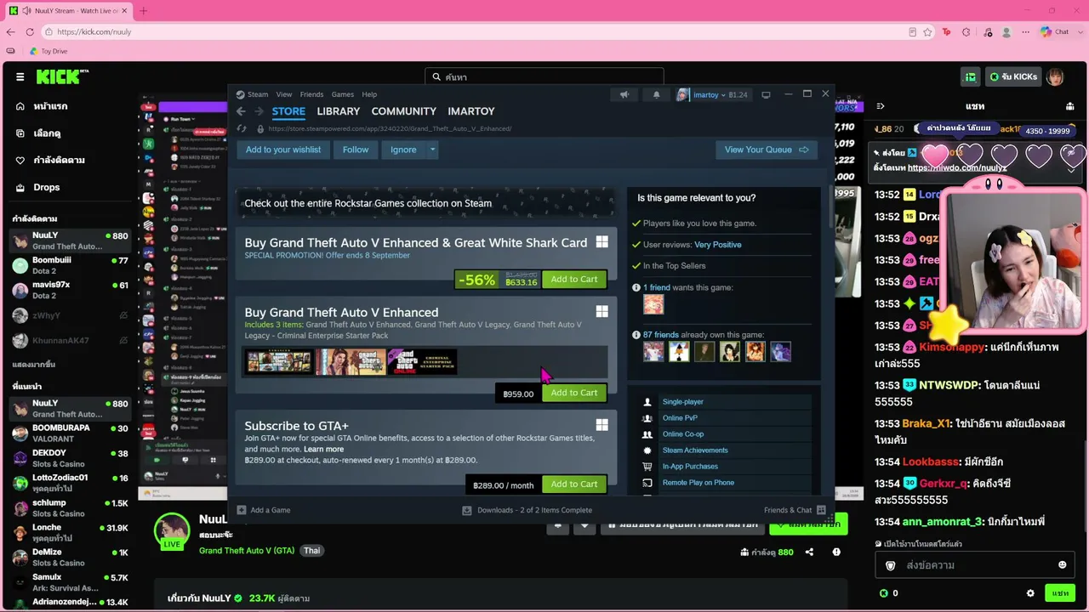
Task: Select the STORE tab in Steam
Action: point(288,111)
